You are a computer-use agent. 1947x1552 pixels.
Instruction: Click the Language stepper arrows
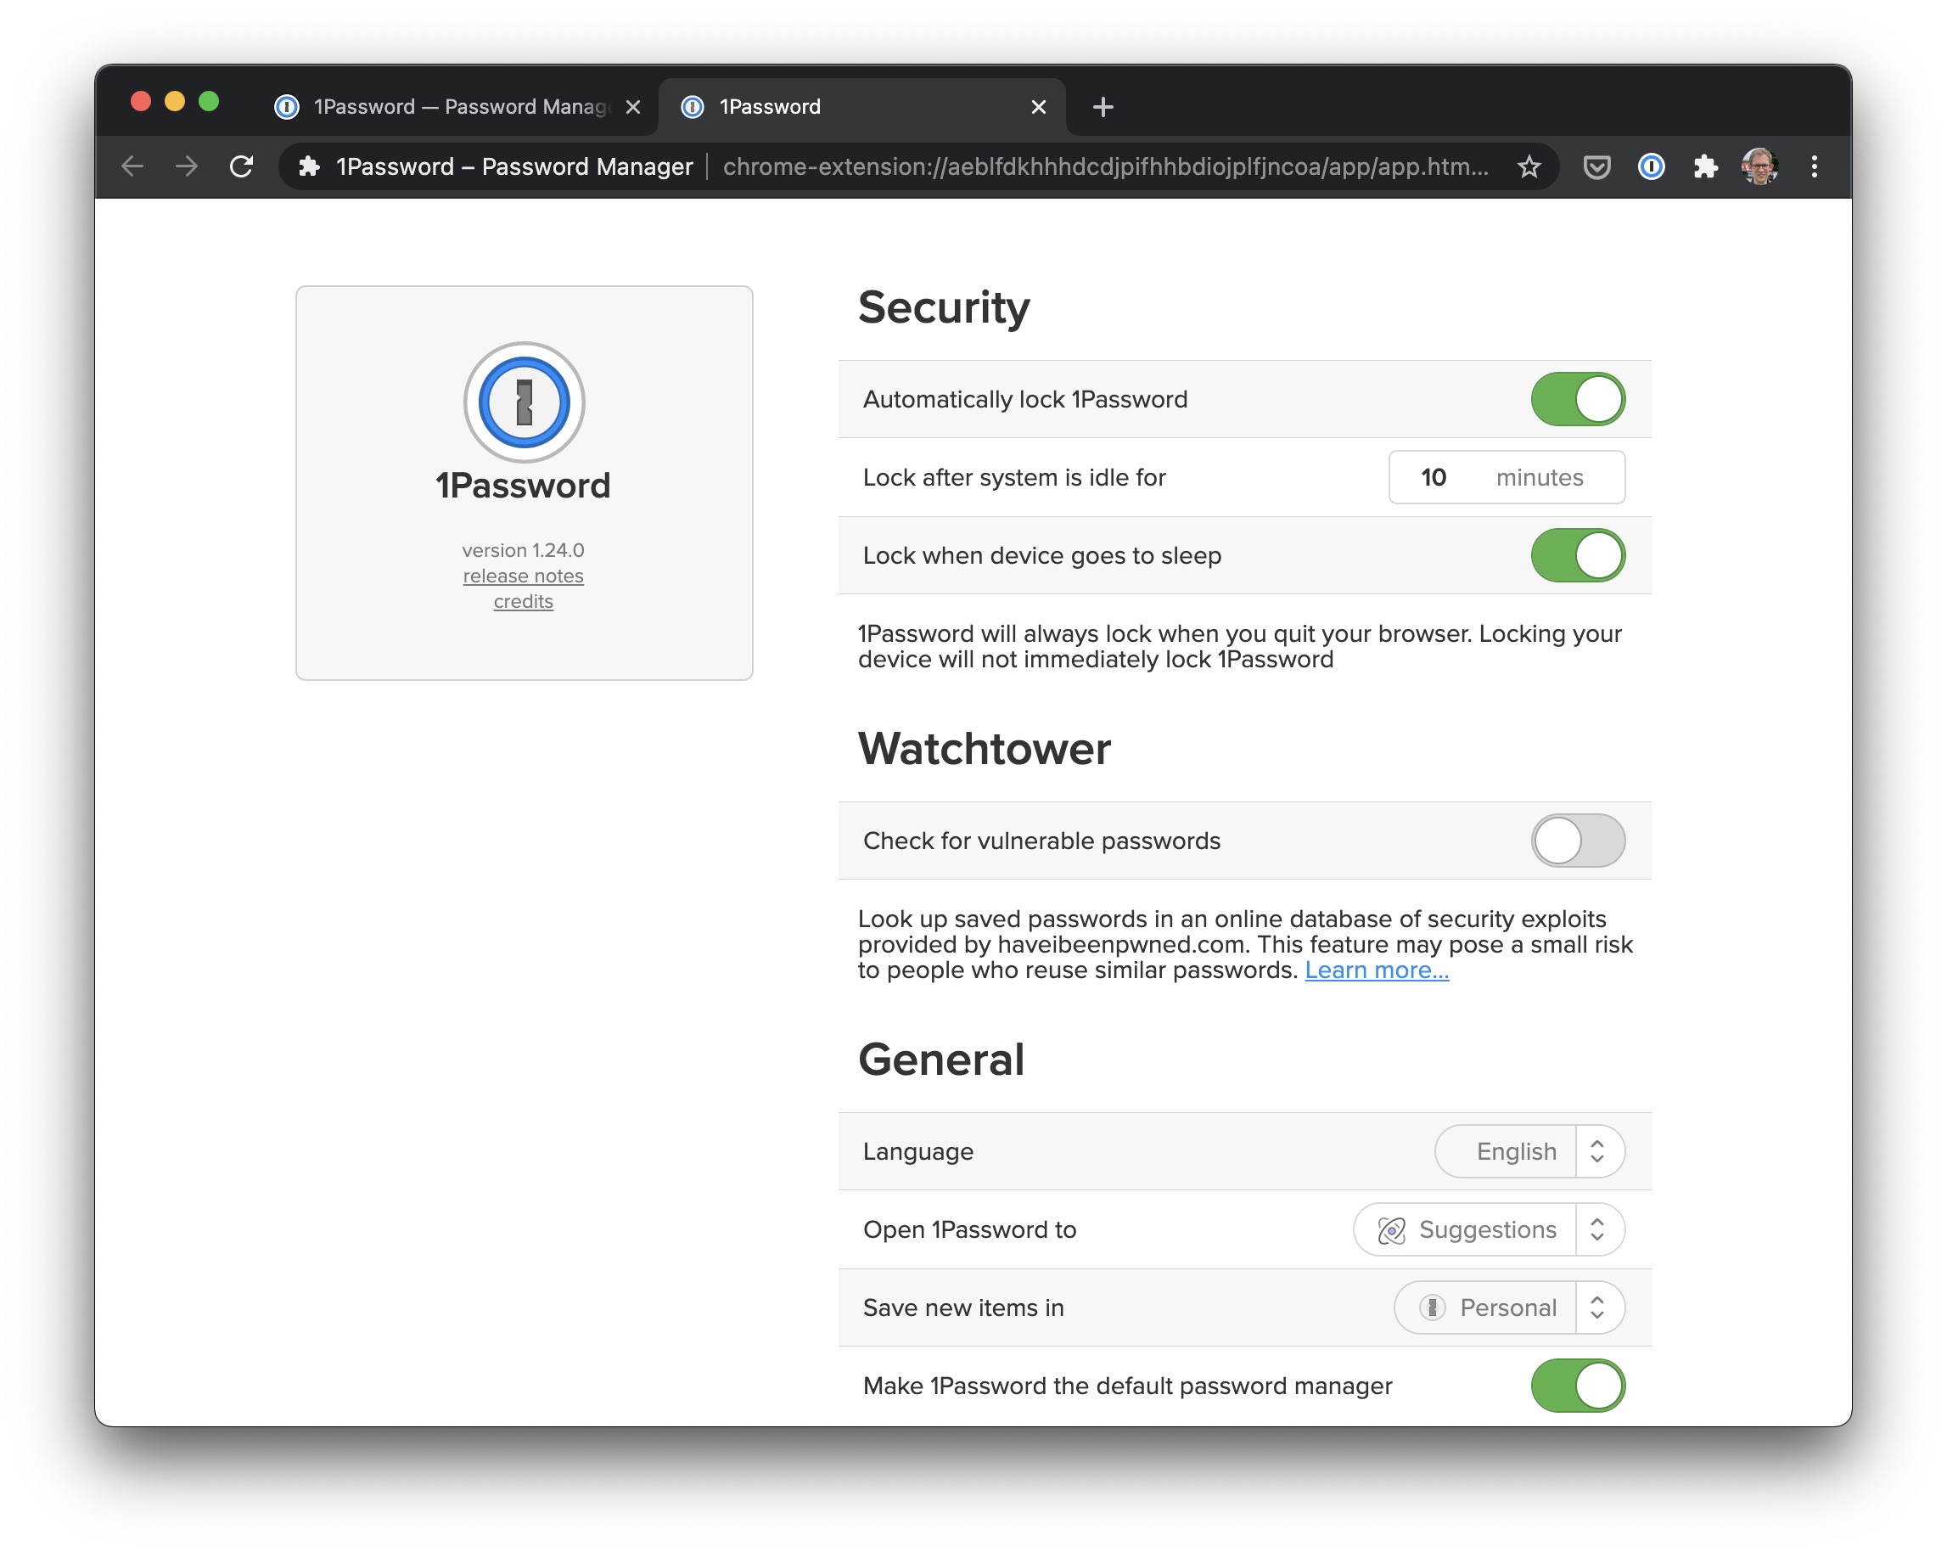(1597, 1151)
